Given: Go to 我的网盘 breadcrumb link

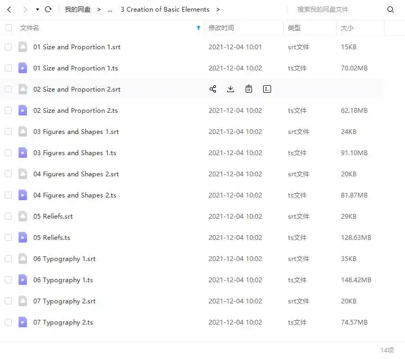Looking at the screenshot, I should point(78,10).
